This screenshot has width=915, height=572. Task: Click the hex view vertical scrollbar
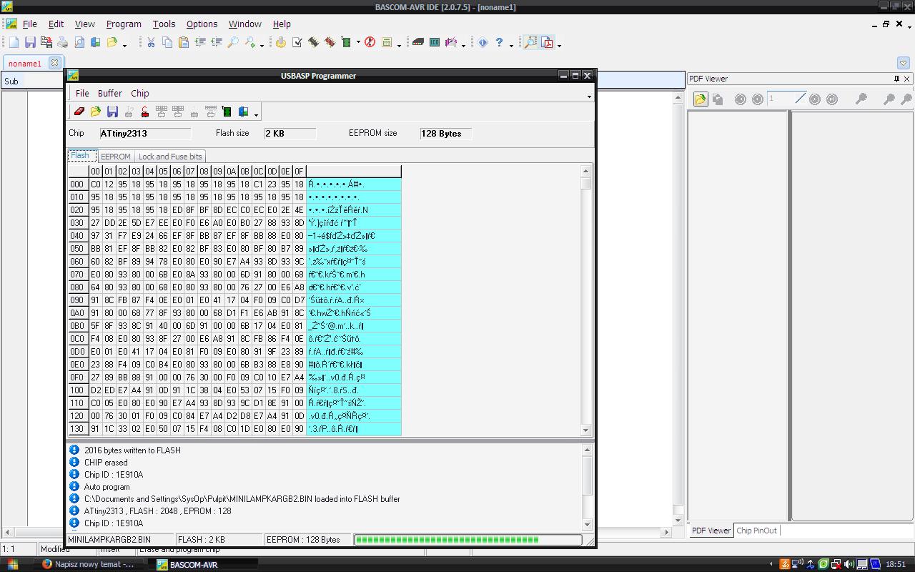[586, 300]
